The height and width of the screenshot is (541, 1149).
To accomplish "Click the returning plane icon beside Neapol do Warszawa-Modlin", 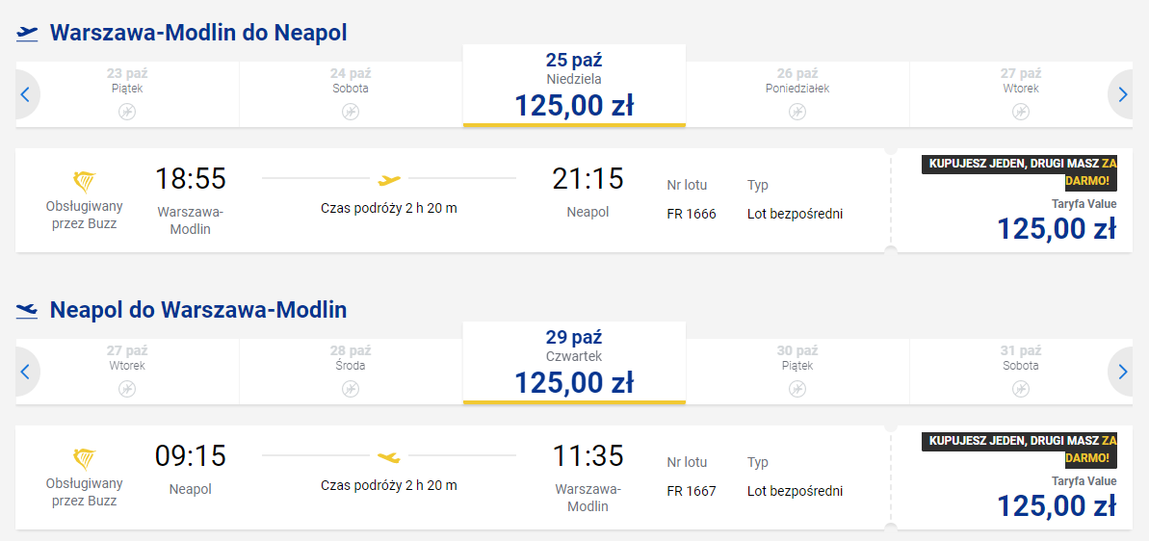I will pyautogui.click(x=27, y=310).
